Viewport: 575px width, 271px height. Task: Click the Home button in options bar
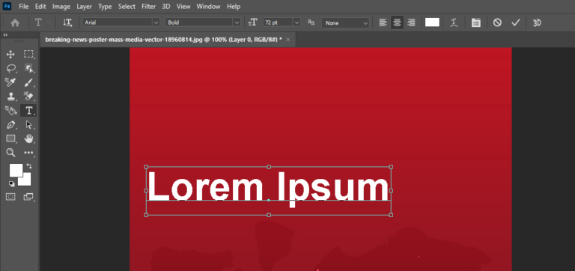click(x=15, y=22)
